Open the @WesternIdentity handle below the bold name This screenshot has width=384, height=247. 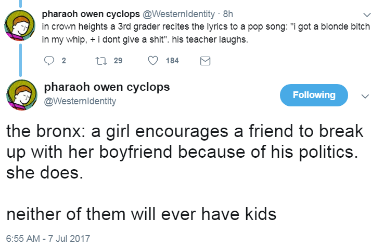pos(80,101)
